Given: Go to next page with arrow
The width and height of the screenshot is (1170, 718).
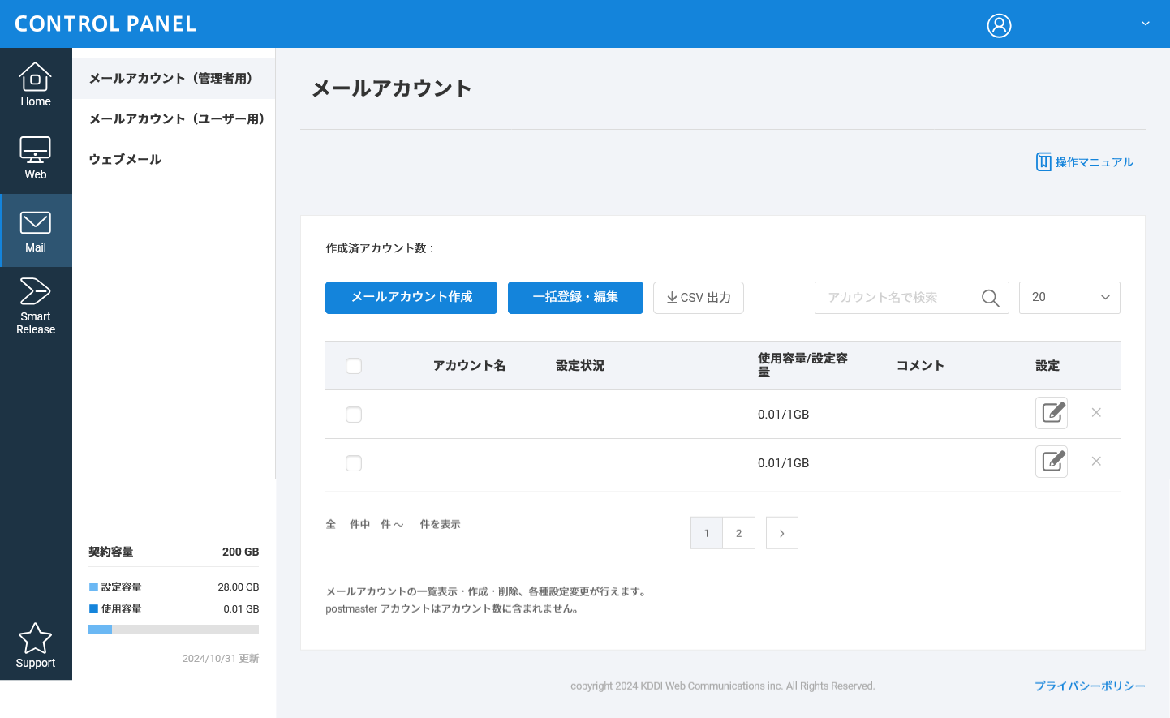Looking at the screenshot, I should click(782, 533).
